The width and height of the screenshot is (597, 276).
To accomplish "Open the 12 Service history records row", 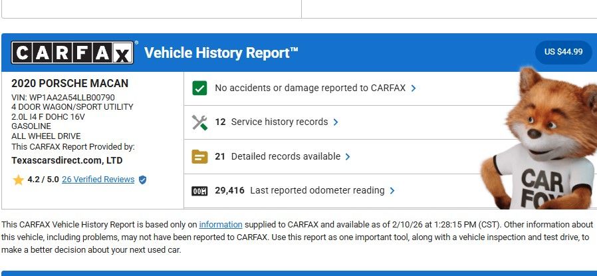I will (271, 122).
